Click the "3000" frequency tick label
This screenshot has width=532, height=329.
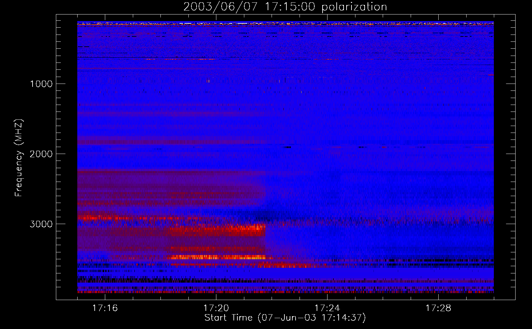(41, 224)
